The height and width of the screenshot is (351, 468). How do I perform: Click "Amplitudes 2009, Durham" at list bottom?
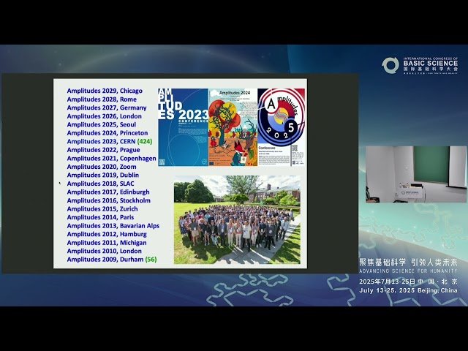pos(105,259)
